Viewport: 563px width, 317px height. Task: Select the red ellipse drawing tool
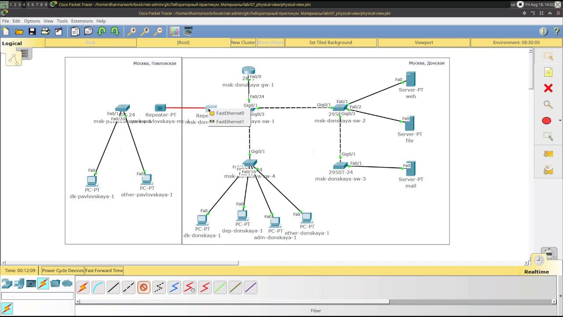(546, 121)
